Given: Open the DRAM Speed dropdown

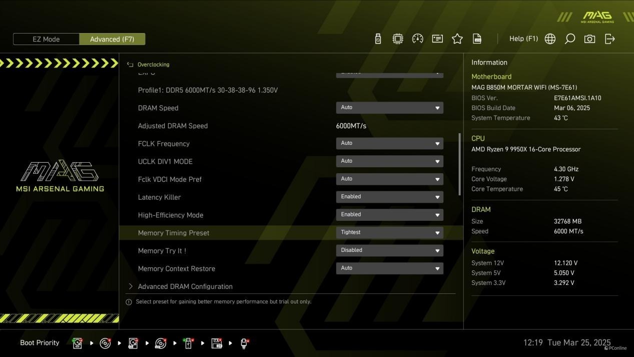Looking at the screenshot, I should (x=389, y=108).
